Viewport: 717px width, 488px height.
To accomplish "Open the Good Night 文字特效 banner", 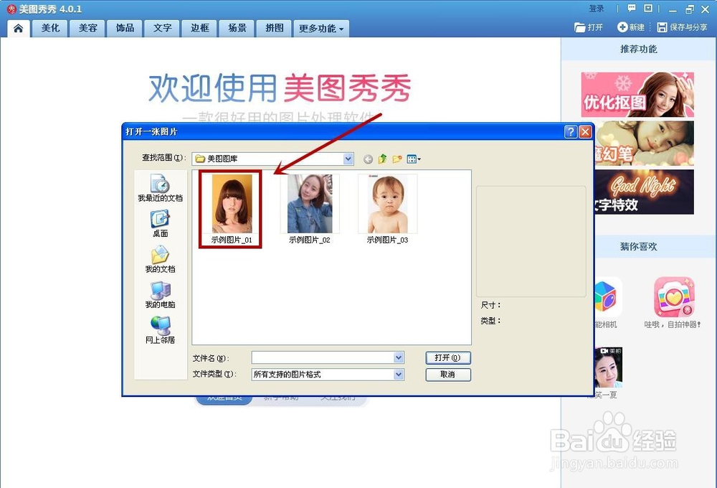I will (x=644, y=192).
